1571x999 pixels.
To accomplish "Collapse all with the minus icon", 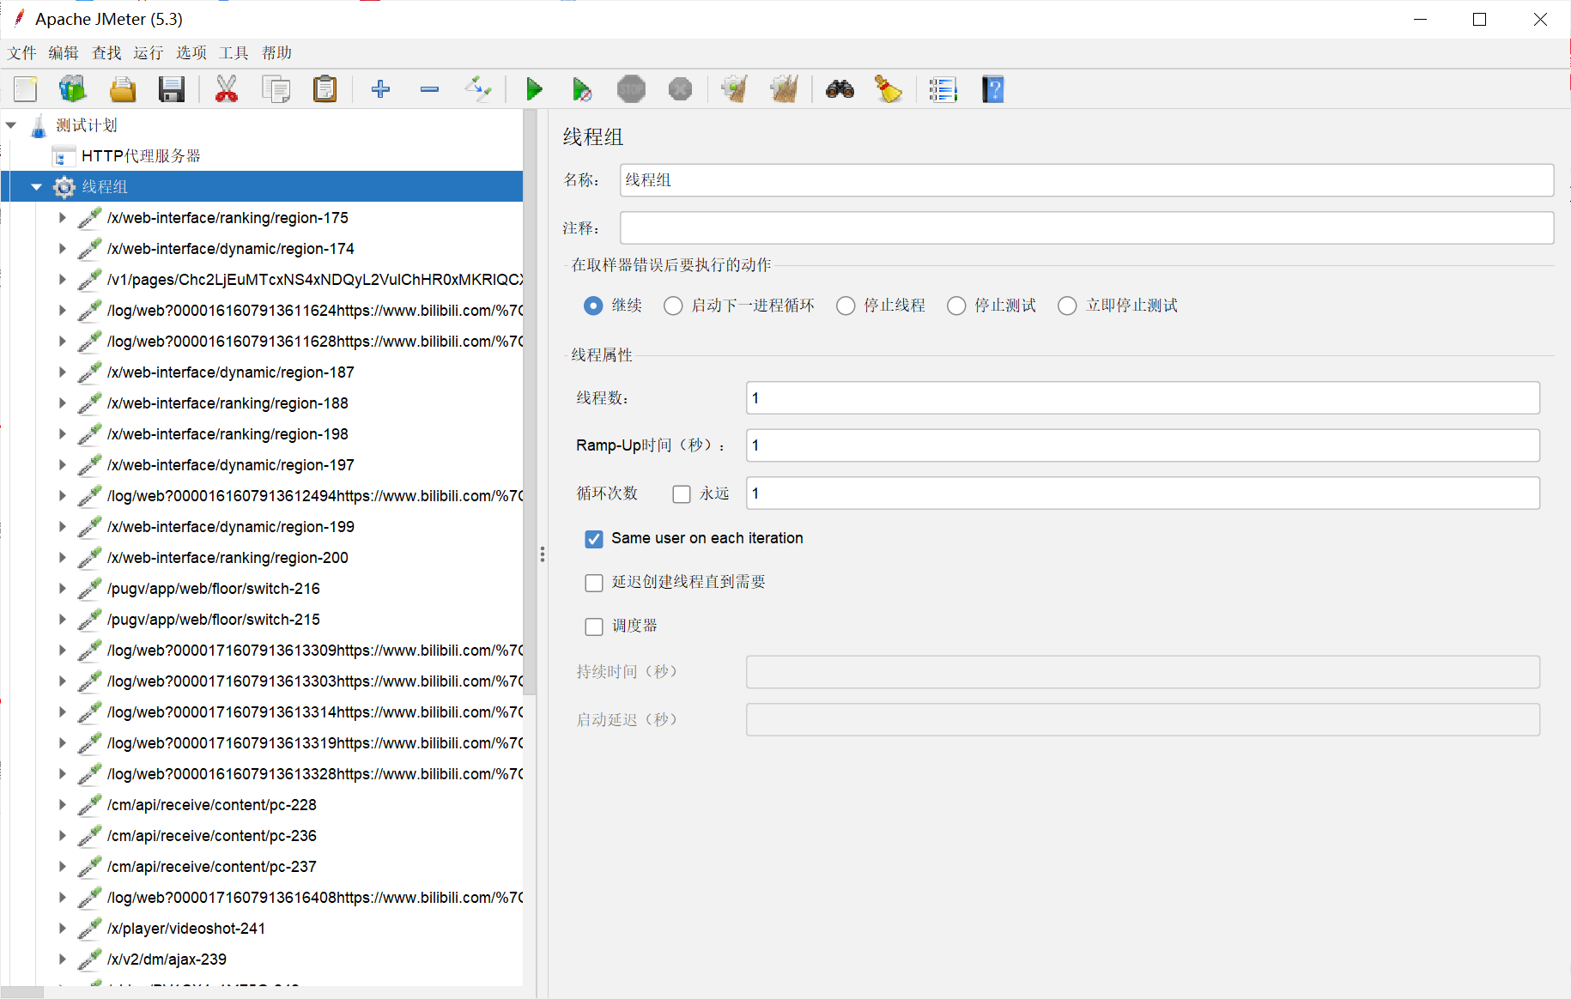I will click(429, 89).
